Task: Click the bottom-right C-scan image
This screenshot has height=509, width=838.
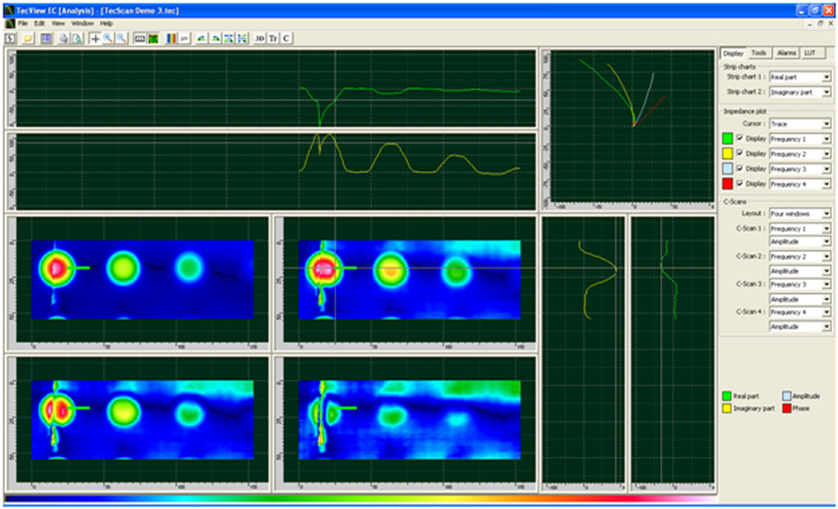Action: point(409,420)
